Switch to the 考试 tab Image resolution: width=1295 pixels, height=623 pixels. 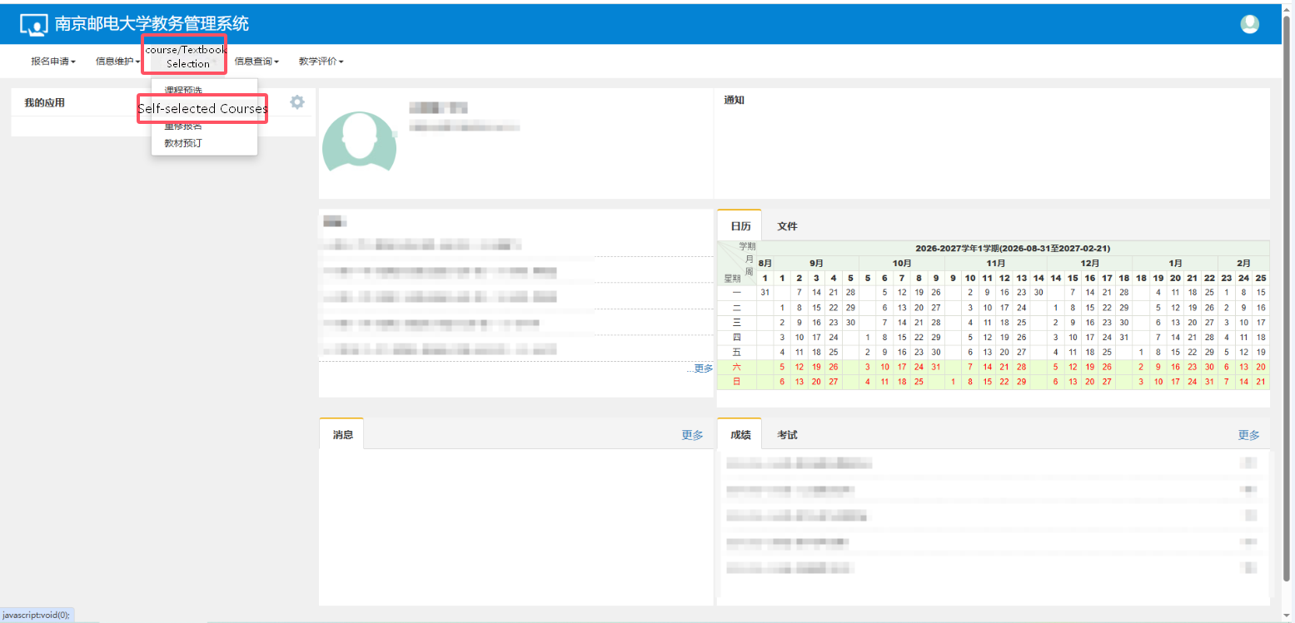787,435
